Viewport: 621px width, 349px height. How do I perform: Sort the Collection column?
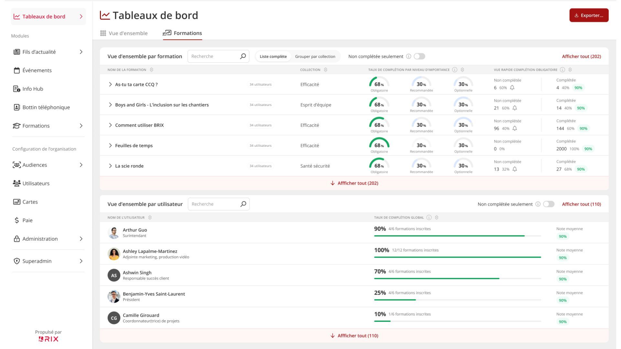pyautogui.click(x=326, y=70)
